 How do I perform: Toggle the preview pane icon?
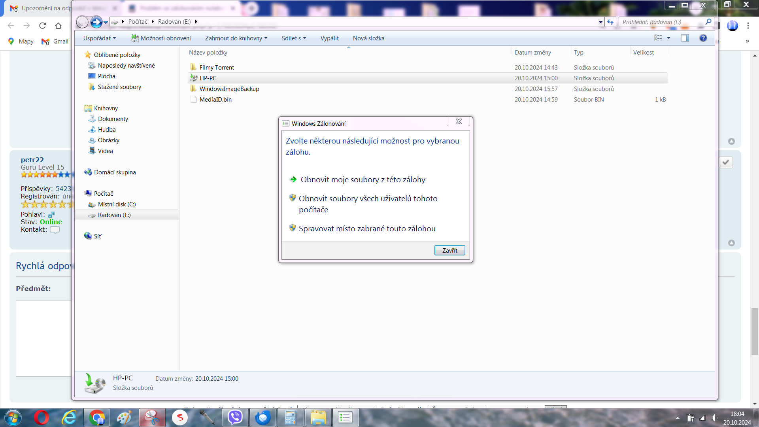click(685, 38)
